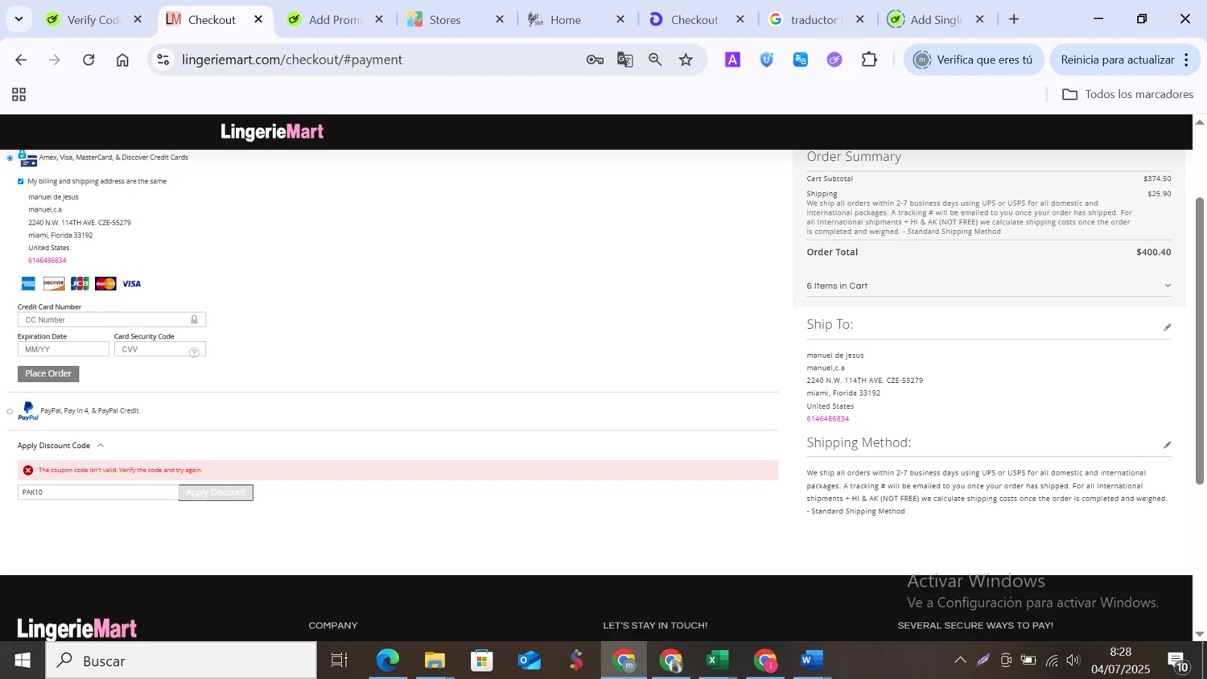Click the page vertical scrollbar thumb

click(x=1199, y=339)
